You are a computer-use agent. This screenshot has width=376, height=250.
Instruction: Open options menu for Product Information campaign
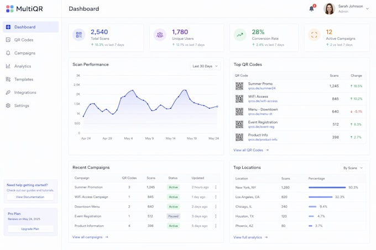coord(216,226)
